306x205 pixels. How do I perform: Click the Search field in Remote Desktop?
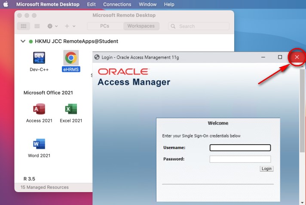click(x=199, y=26)
